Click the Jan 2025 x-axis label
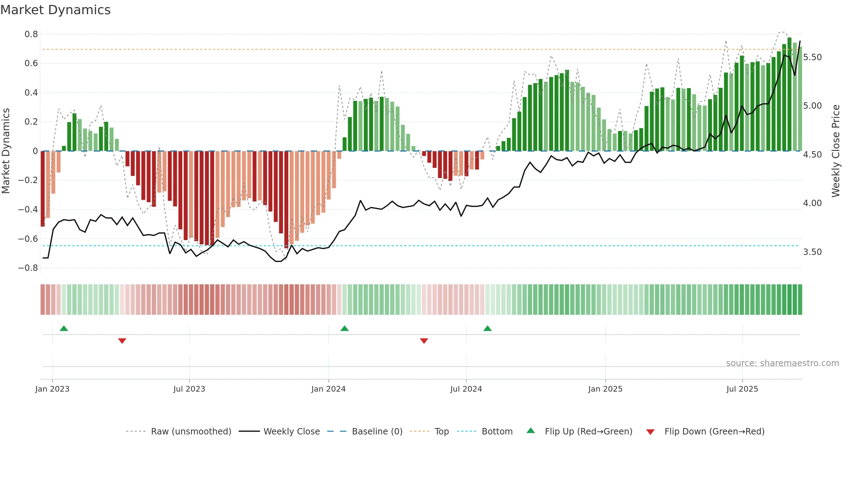Screen dimensions: 851x478 pyautogui.click(x=606, y=389)
